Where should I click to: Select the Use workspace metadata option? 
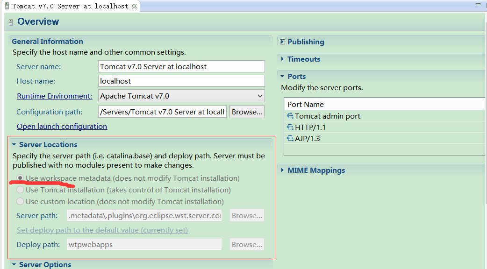19,178
